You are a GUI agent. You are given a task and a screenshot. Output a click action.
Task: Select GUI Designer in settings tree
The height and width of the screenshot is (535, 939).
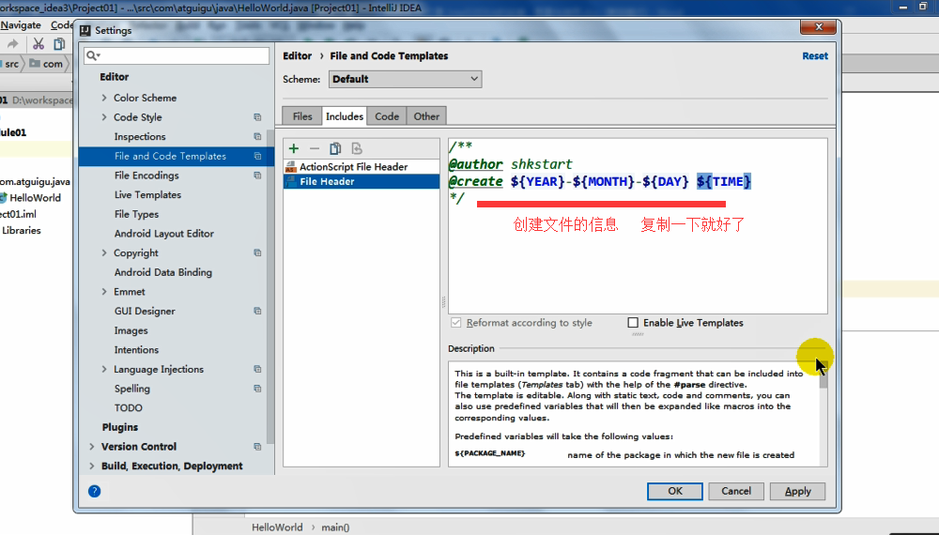[145, 312]
